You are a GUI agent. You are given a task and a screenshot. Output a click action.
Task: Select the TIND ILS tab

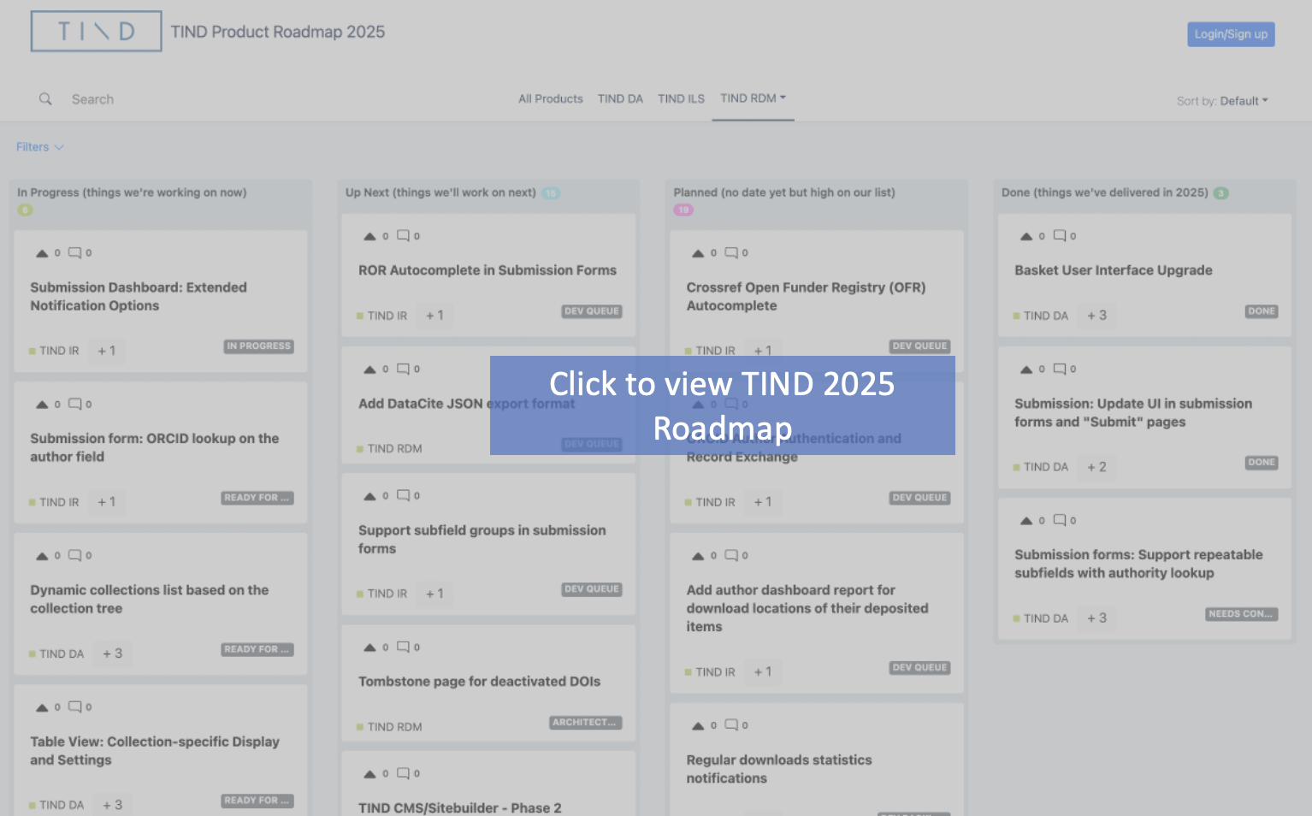coord(681,99)
